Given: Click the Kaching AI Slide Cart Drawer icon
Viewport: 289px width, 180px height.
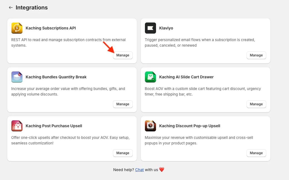Looking at the screenshot, I should click(150, 77).
